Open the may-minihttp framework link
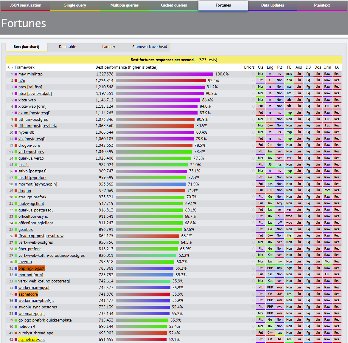This screenshot has width=348, height=343. tap(30, 74)
